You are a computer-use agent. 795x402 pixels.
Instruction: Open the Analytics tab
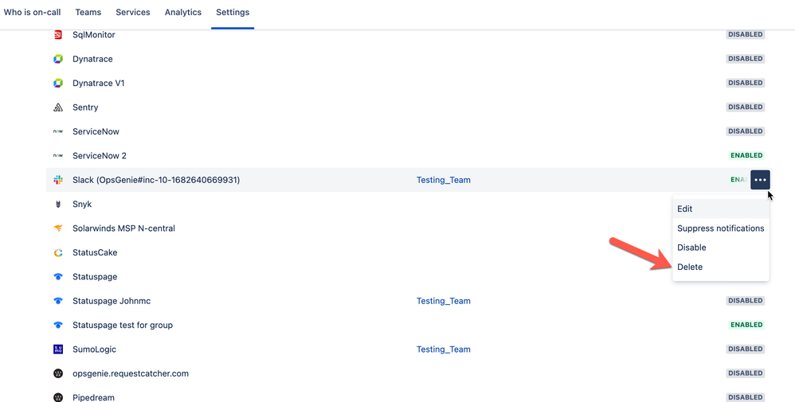pos(183,12)
